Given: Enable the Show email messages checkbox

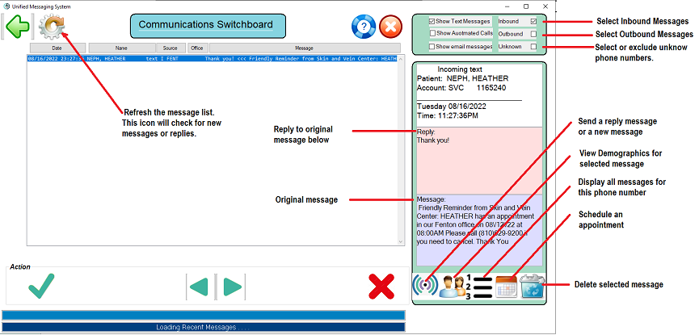Looking at the screenshot, I should 433,47.
